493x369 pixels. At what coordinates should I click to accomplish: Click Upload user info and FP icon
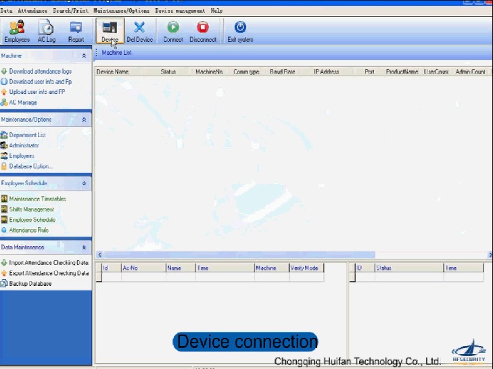(4, 92)
